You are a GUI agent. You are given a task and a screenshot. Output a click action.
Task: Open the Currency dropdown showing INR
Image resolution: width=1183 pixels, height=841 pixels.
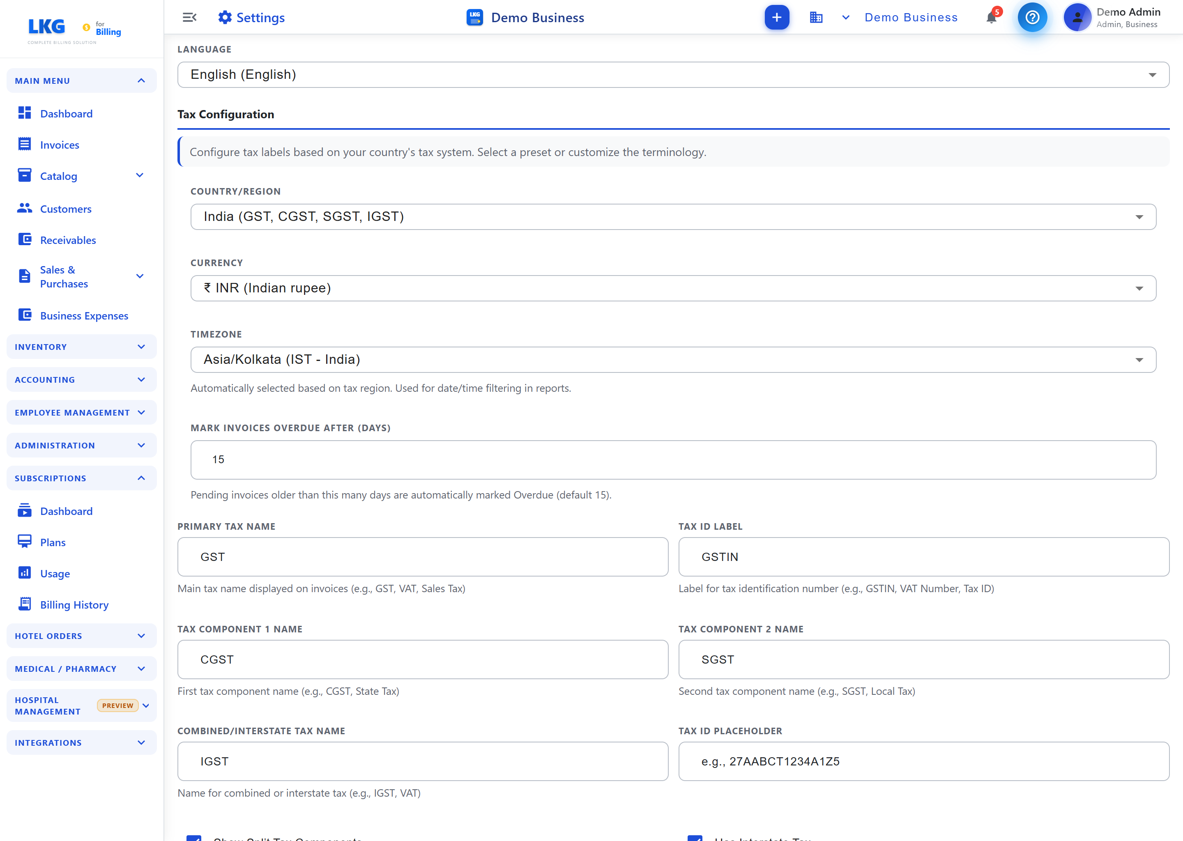point(673,288)
